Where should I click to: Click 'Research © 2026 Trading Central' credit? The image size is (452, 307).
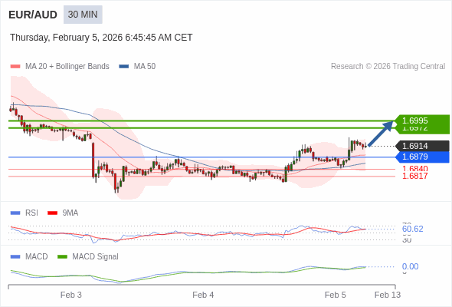(x=388, y=67)
